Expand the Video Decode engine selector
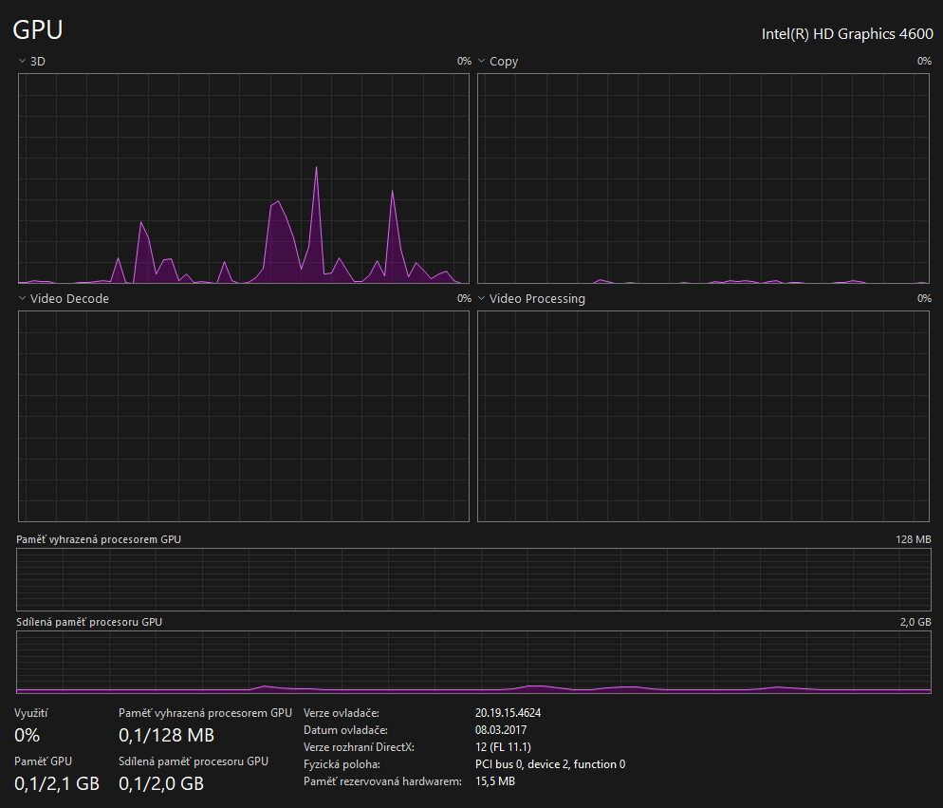943x808 pixels. [63, 299]
